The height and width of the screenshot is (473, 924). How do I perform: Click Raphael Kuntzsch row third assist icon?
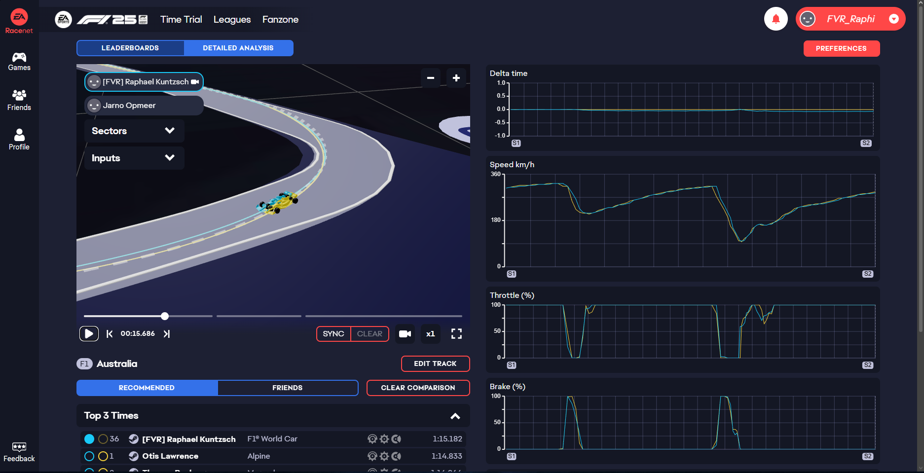point(396,439)
